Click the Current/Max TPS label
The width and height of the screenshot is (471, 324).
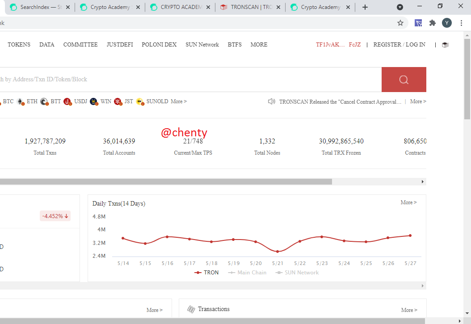(193, 153)
